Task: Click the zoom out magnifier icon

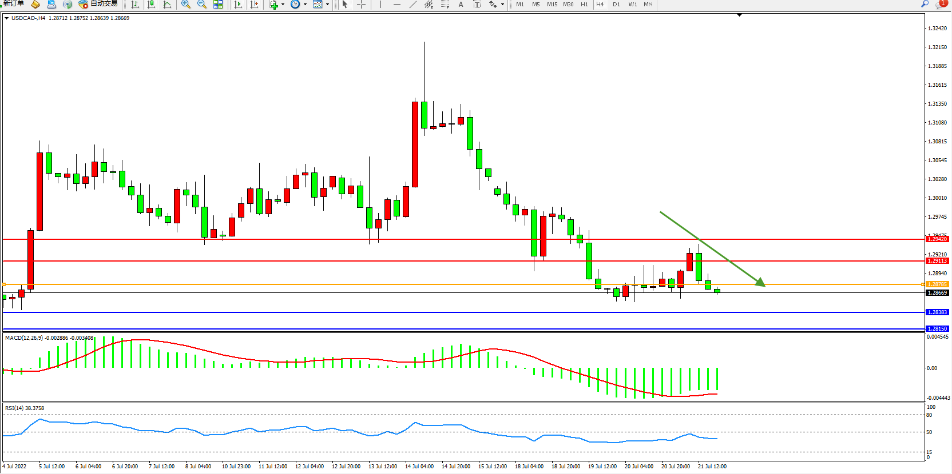Action: point(201,5)
